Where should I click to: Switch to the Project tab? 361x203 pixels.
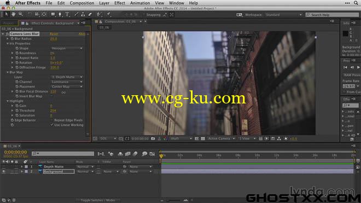tap(9, 24)
